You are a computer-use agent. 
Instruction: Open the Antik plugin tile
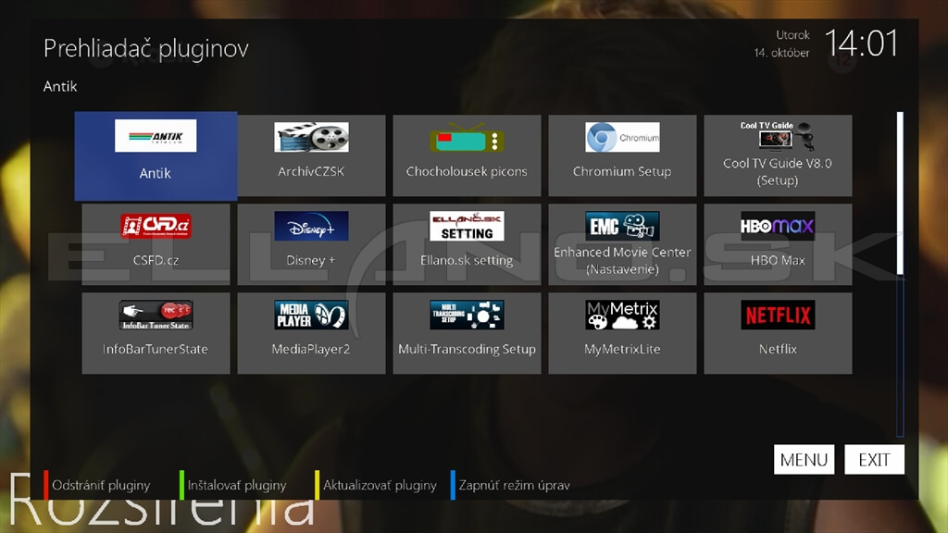[156, 155]
